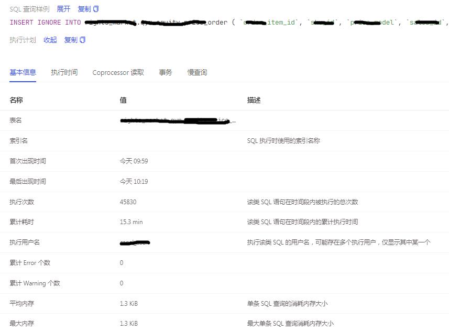Switch to the 执行时间 tab
The width and height of the screenshot is (449, 332).
64,72
